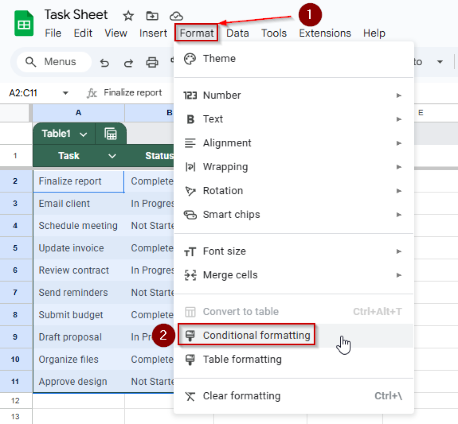Click the table calculator icon beside Table1
The height and width of the screenshot is (424, 458).
point(110,134)
